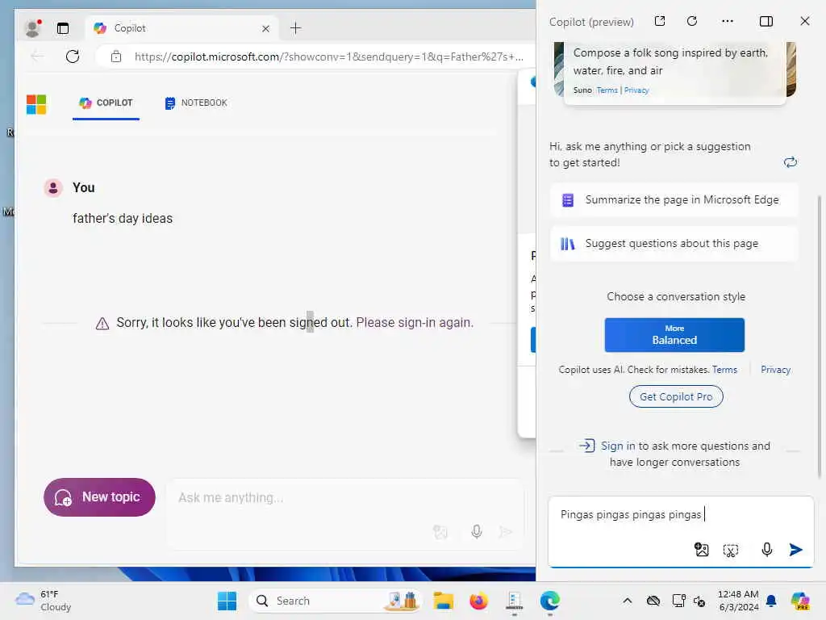Screen dimensions: 826x620
Task: Open the weather widget showing Cloudy
Action: coord(44,601)
